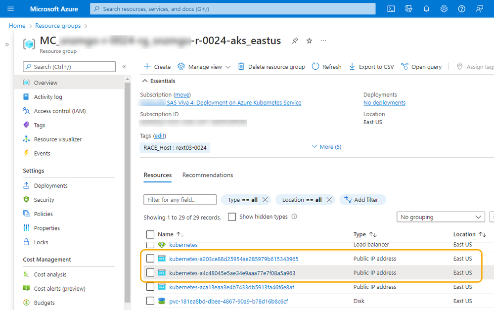Click the notifications bell icon
This screenshot has width=494, height=310.
pos(426,9)
